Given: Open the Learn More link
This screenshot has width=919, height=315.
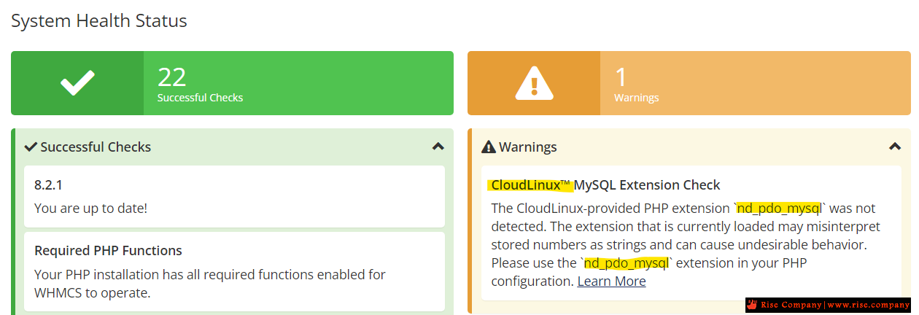Looking at the screenshot, I should tap(611, 281).
